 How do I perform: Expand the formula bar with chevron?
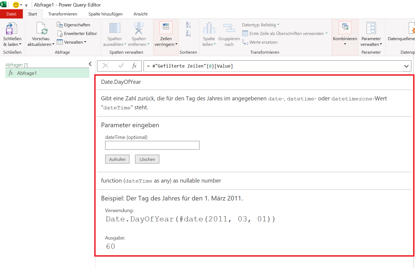406,66
